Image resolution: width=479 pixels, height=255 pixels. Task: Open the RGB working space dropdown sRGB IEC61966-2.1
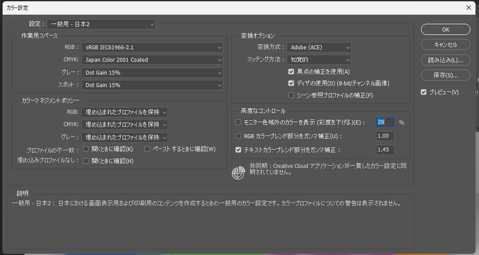[152, 48]
